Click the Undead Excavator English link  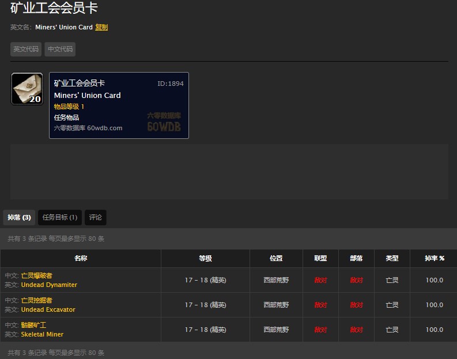coord(48,309)
